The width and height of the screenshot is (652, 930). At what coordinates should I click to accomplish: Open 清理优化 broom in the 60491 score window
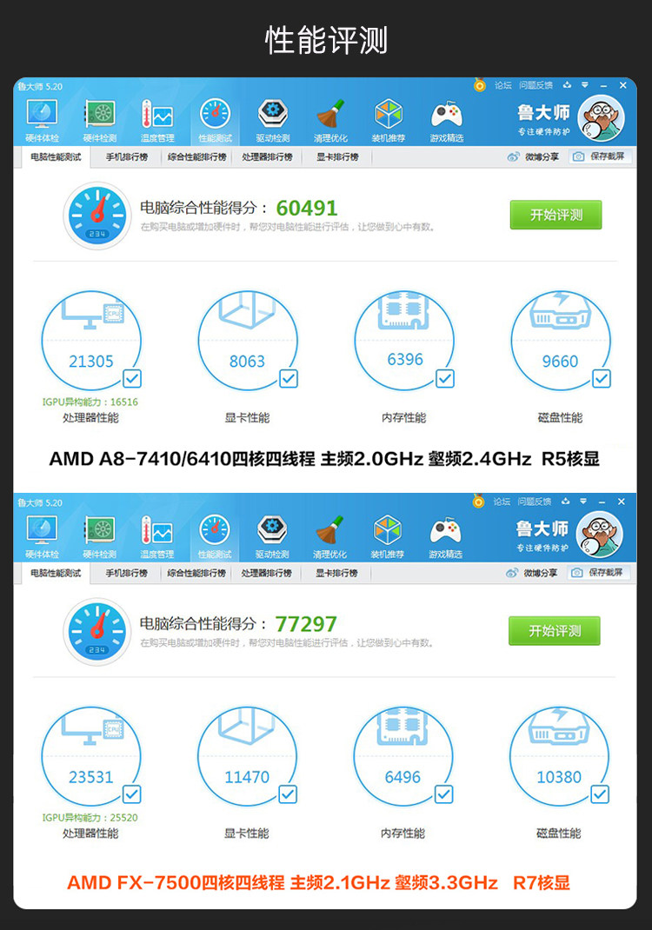point(330,121)
